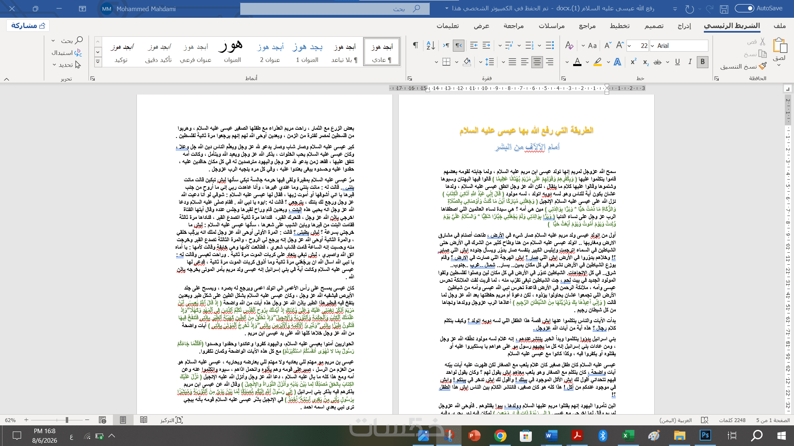The height and width of the screenshot is (446, 794).
Task: Save the document using the floppy disk icon
Action: (724, 9)
